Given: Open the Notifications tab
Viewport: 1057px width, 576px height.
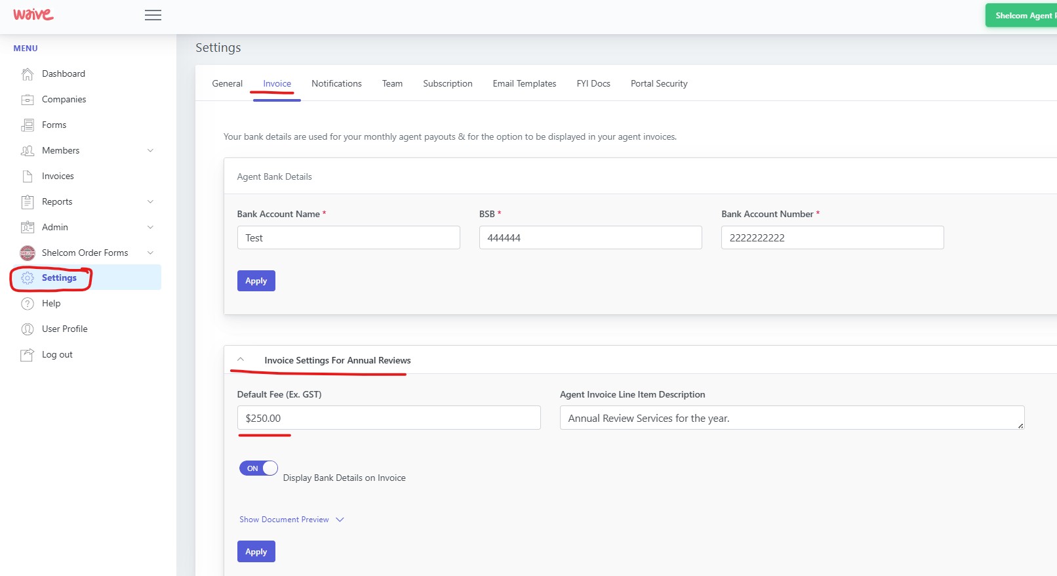Looking at the screenshot, I should tap(336, 84).
